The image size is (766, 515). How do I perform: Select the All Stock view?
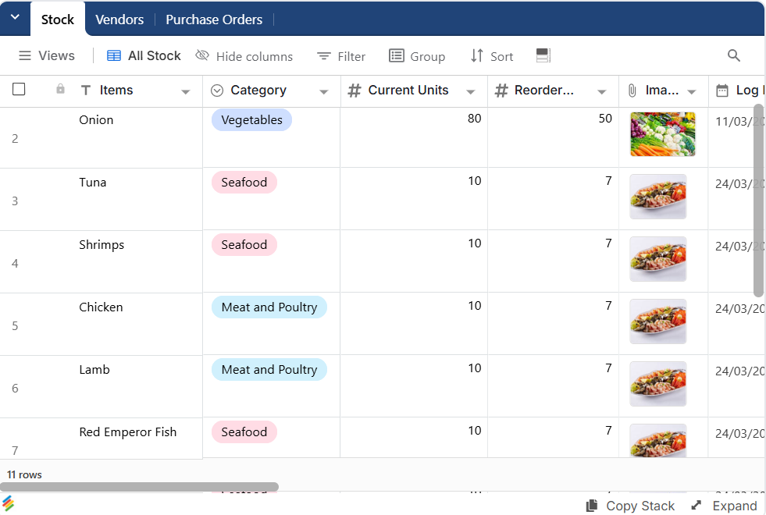(x=144, y=55)
